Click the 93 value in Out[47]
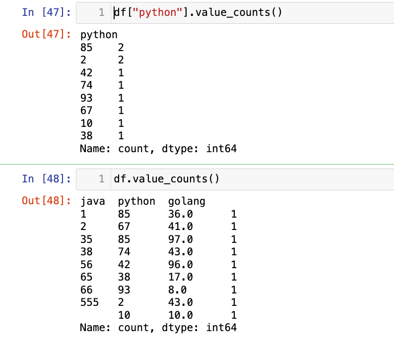394x343 pixels. tap(86, 98)
